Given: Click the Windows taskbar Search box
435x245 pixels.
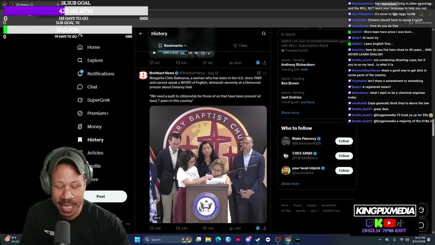Looking at the screenshot, I should pos(168,240).
